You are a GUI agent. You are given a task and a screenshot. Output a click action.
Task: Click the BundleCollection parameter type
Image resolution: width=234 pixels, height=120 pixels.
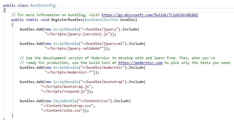(102, 20)
